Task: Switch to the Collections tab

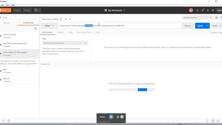Action: (x=28, y=23)
